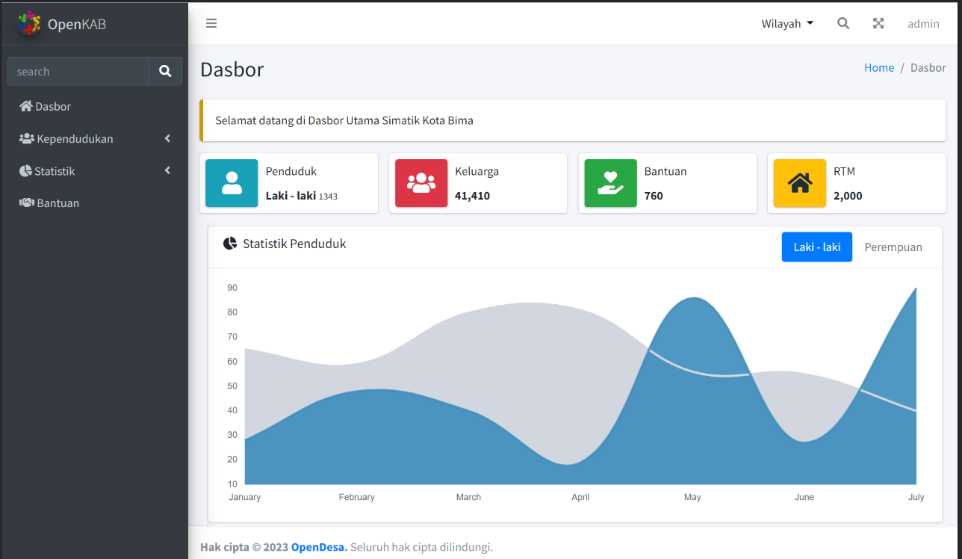
Task: Click the Kependudukan people icon
Action: coord(25,138)
